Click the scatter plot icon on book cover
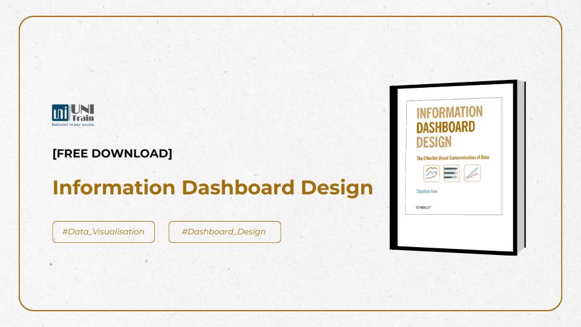This screenshot has height=327, width=581. pyautogui.click(x=473, y=173)
